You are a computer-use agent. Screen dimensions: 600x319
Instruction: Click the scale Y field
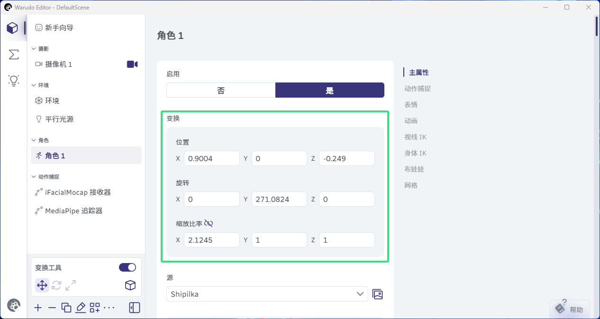pos(279,240)
